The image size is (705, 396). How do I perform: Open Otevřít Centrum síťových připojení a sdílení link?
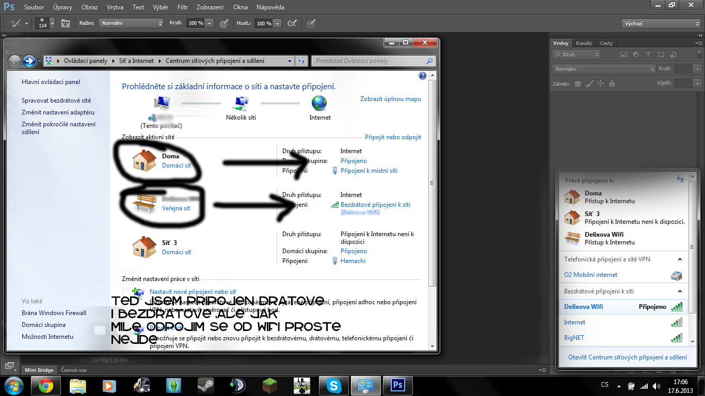(627, 357)
